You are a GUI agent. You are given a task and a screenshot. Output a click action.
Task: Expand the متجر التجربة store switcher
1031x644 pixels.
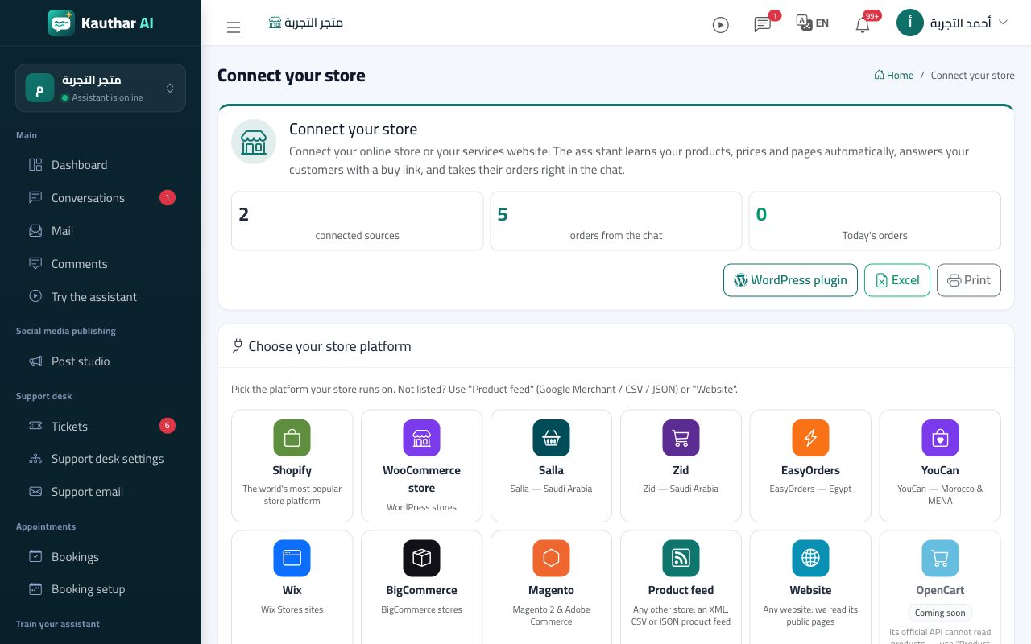pyautogui.click(x=101, y=88)
